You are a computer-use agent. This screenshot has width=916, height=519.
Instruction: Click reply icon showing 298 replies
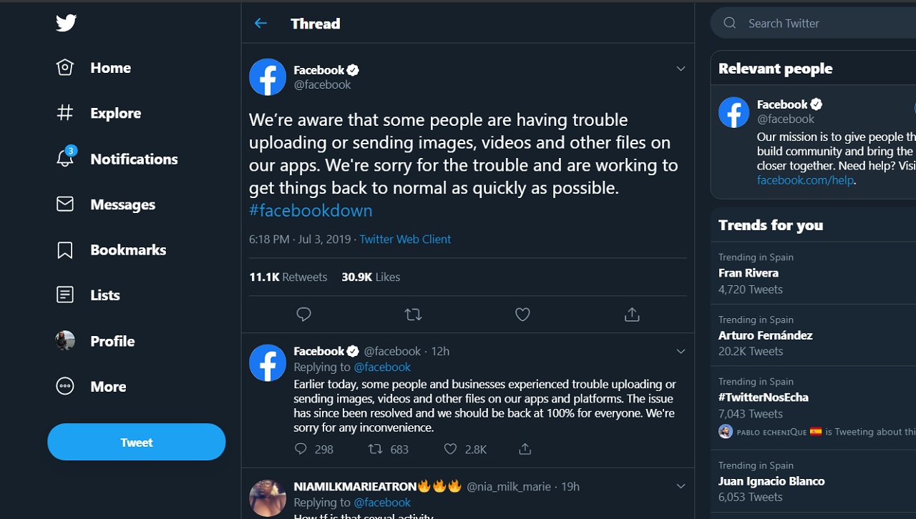tap(301, 449)
